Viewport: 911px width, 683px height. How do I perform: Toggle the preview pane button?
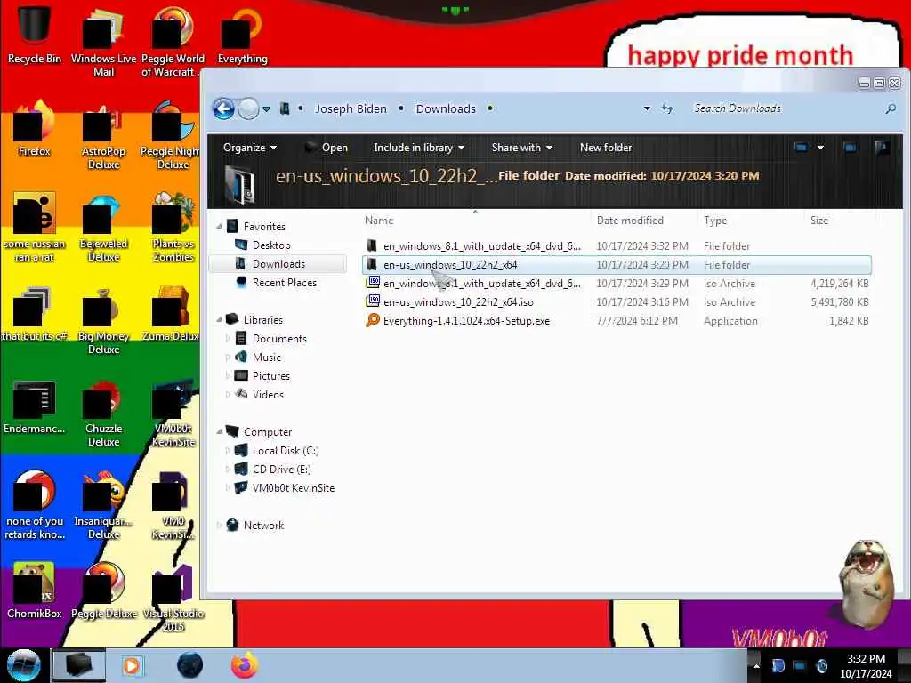coord(850,148)
